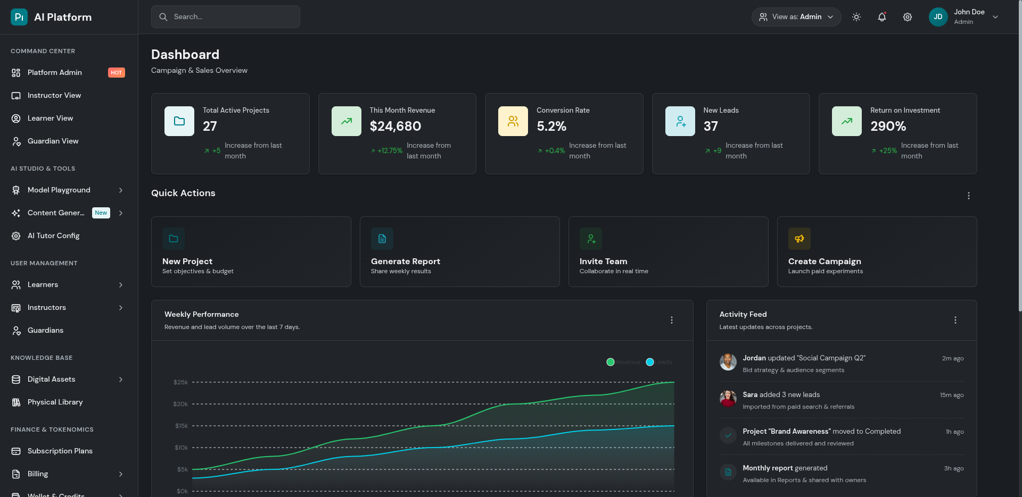Click the Create Campaign megaphone icon
This screenshot has height=497, width=1022.
point(799,239)
